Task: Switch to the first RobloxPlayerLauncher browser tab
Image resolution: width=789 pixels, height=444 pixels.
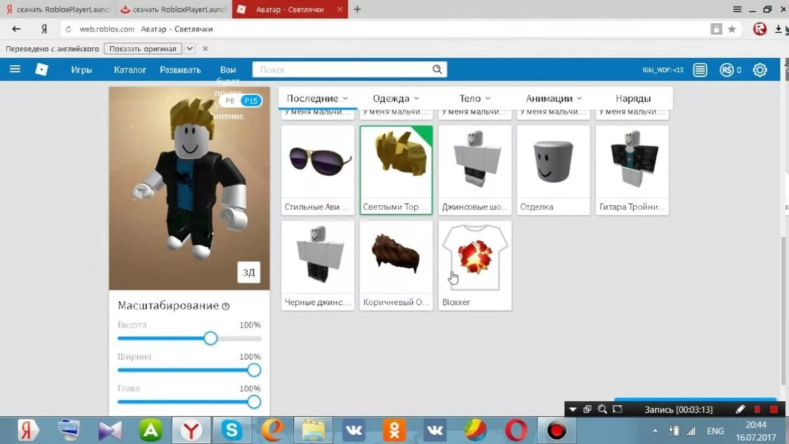Action: pos(57,9)
